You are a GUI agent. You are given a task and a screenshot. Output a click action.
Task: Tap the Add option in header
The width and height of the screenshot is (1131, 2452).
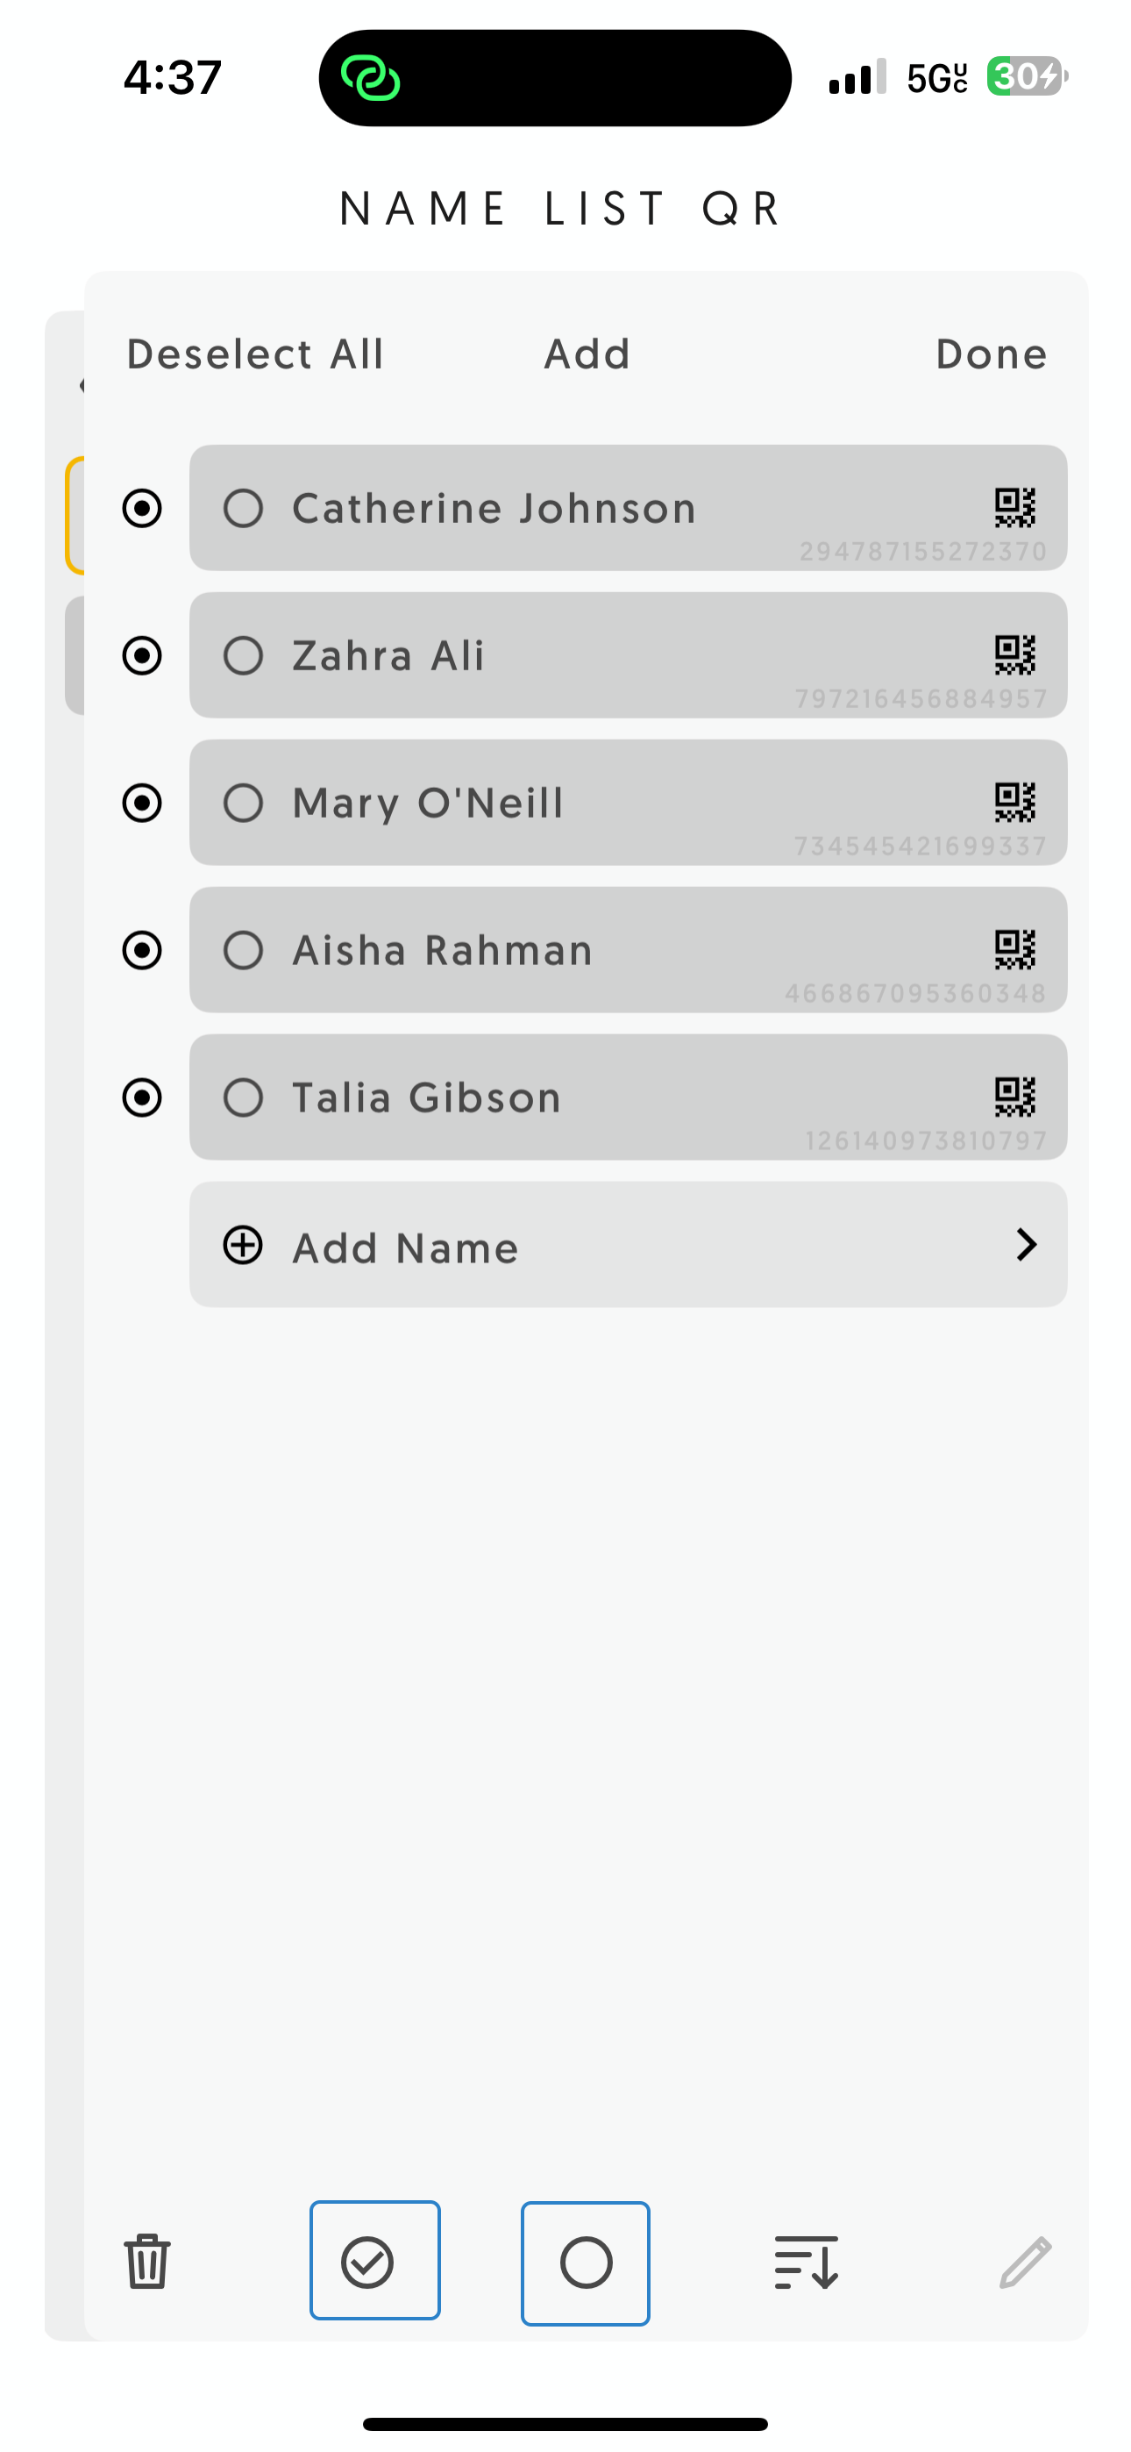point(587,354)
